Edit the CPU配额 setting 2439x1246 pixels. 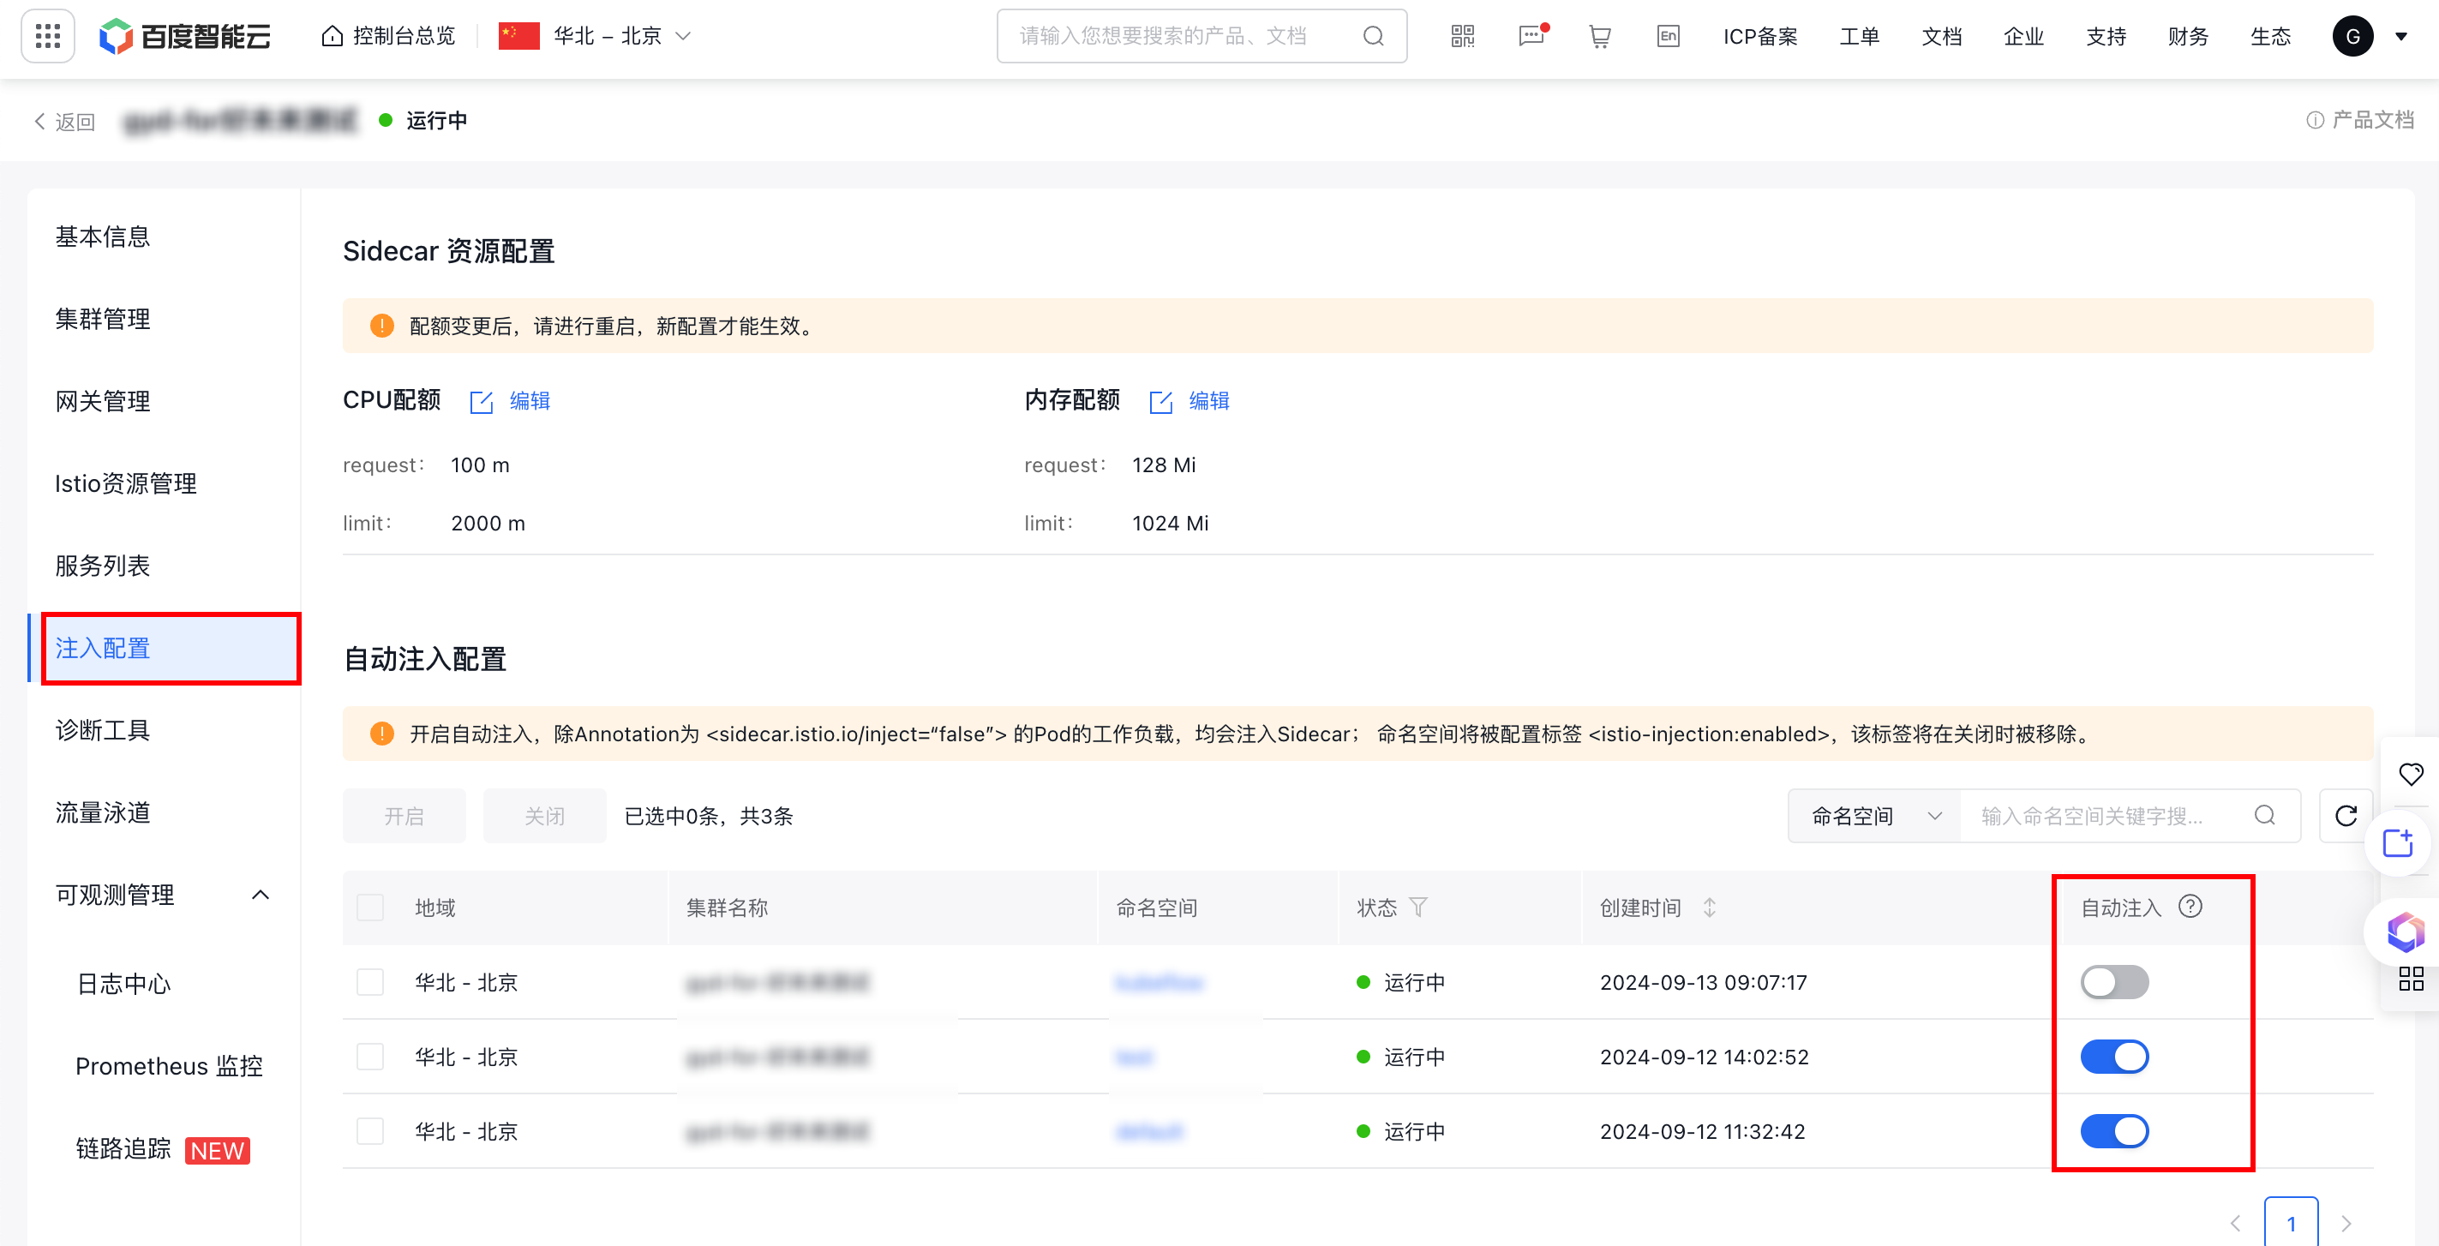pyautogui.click(x=510, y=401)
